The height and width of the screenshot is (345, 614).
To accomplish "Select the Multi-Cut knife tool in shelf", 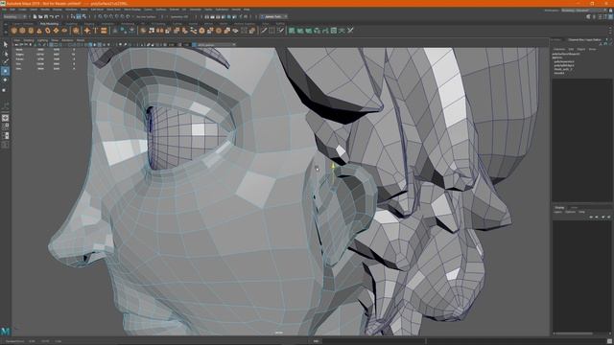I will coord(264,30).
